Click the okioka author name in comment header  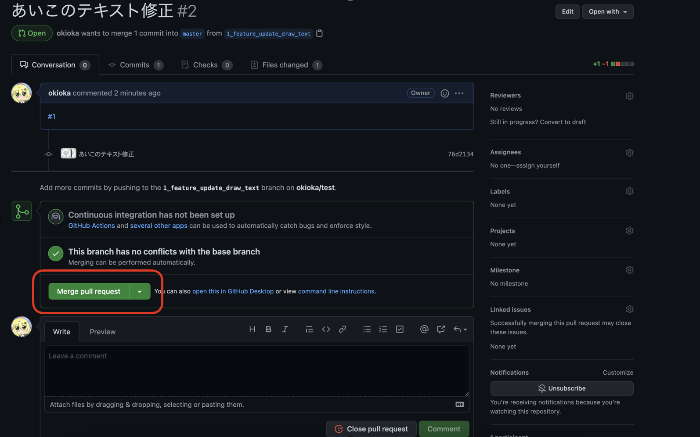point(59,93)
